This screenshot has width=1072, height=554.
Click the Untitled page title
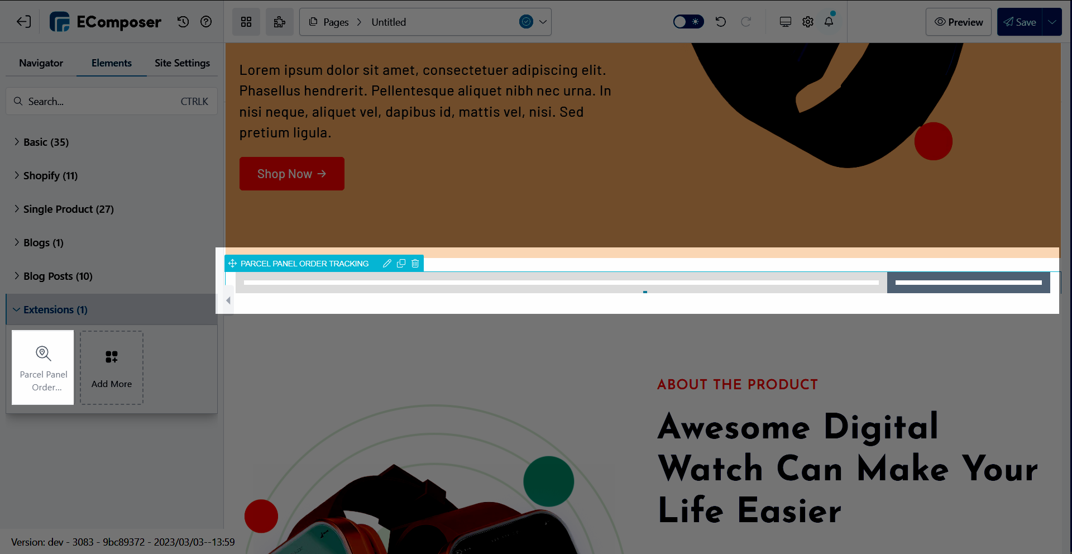point(389,22)
